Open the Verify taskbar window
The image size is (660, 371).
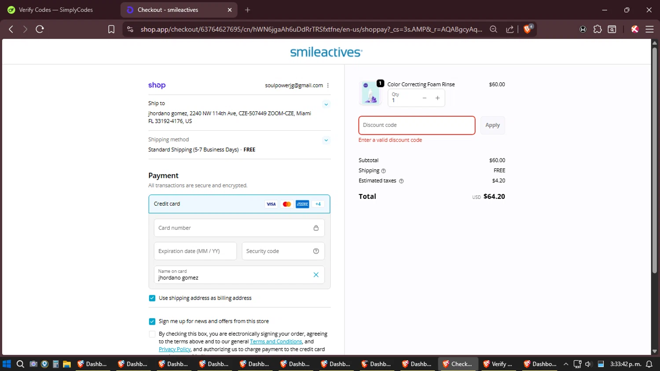pyautogui.click(x=498, y=364)
